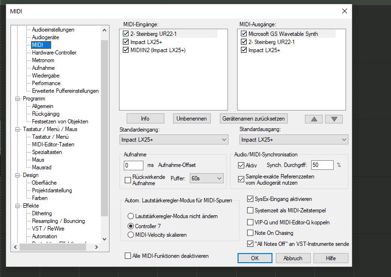Toggle SysEx-Eingang aktivieren checkbox

pos(250,199)
